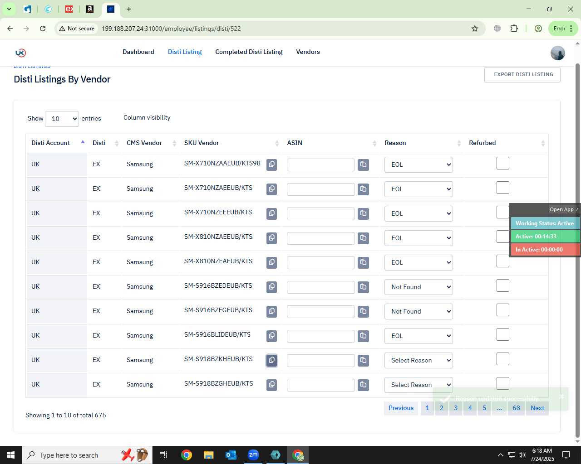Click Export Disti Listing button
Screen dimensions: 581x464
point(522,74)
